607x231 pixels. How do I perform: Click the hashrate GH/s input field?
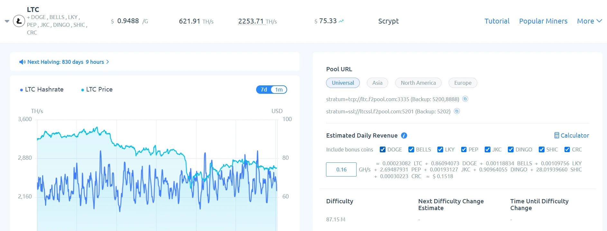coord(341,169)
